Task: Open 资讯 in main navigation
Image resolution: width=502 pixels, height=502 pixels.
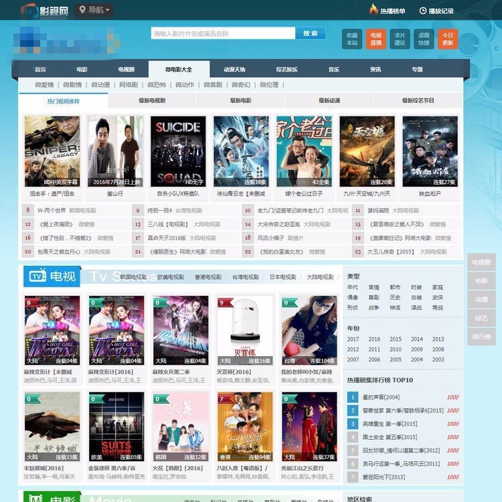Action: (375, 70)
